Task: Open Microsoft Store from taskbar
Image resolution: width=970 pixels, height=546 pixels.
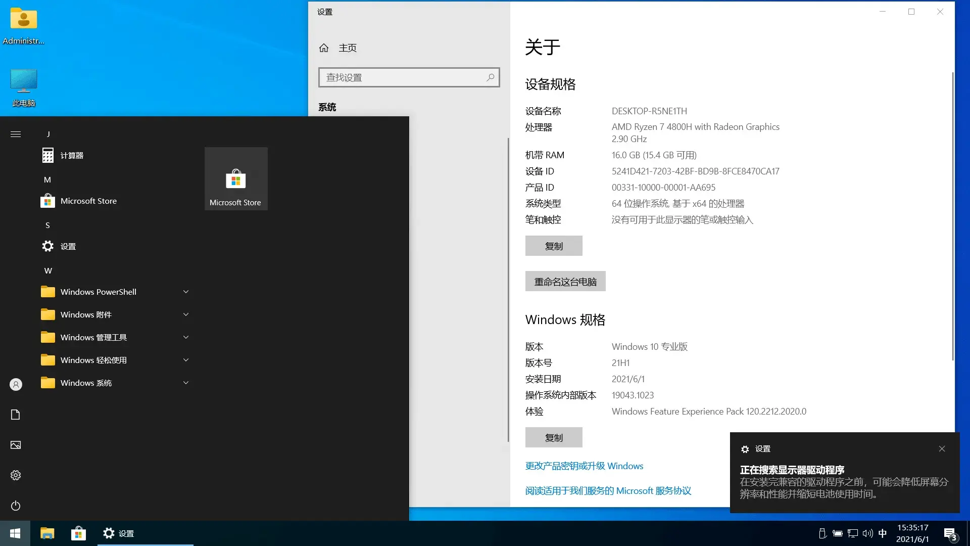Action: click(x=78, y=533)
